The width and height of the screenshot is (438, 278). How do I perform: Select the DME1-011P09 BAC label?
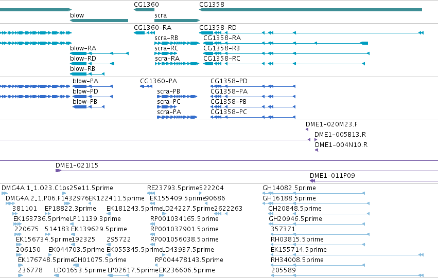332,176
